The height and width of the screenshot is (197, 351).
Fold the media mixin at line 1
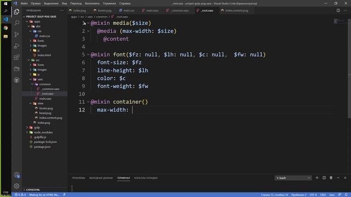point(88,23)
